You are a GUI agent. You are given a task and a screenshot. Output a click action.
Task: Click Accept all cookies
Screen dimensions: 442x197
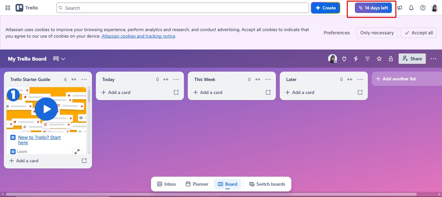pos(419,33)
